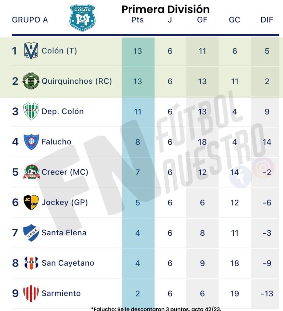Screen dimensions: 283x311
Task: Click Sarmiento's points value cell
Action: (x=138, y=293)
